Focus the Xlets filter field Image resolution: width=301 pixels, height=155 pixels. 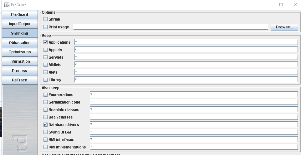pyautogui.click(x=186, y=72)
